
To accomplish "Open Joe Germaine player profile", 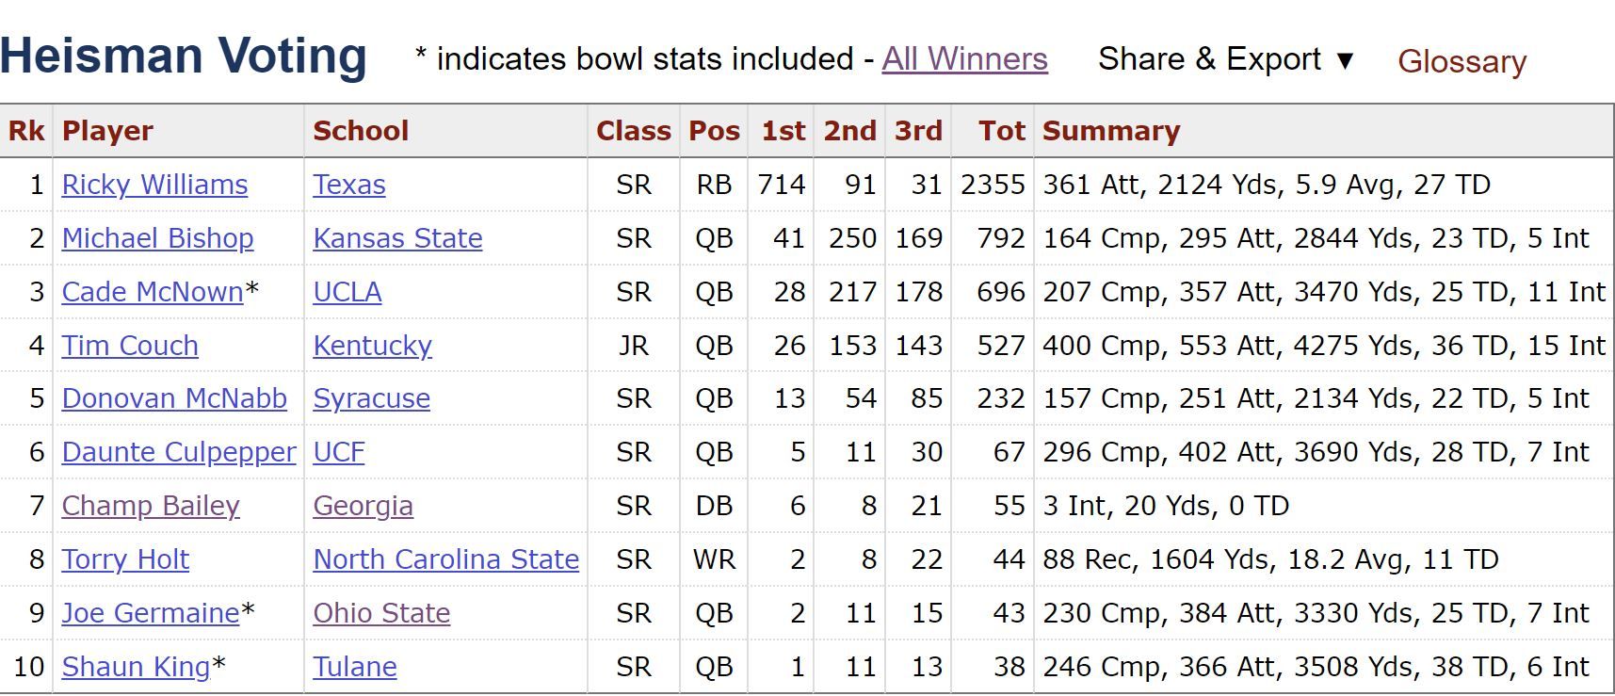I will click(x=151, y=613).
